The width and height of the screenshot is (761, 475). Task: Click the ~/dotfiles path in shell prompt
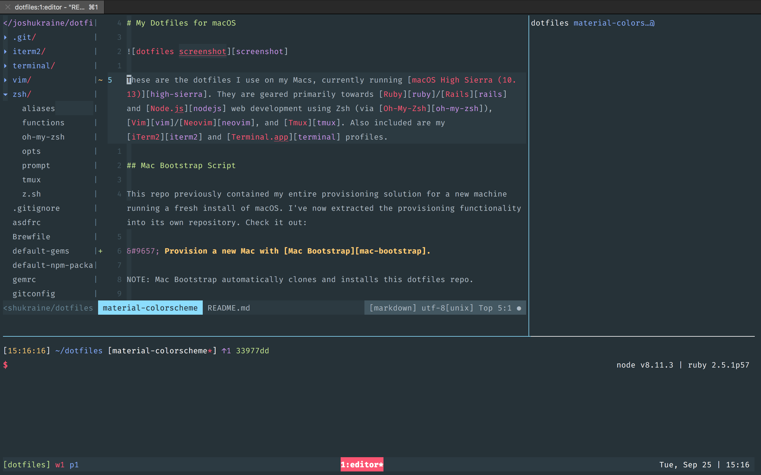pyautogui.click(x=79, y=351)
